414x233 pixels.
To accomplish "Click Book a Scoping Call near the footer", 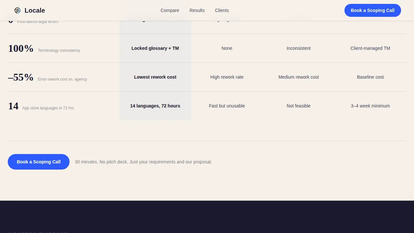I will pos(38,162).
